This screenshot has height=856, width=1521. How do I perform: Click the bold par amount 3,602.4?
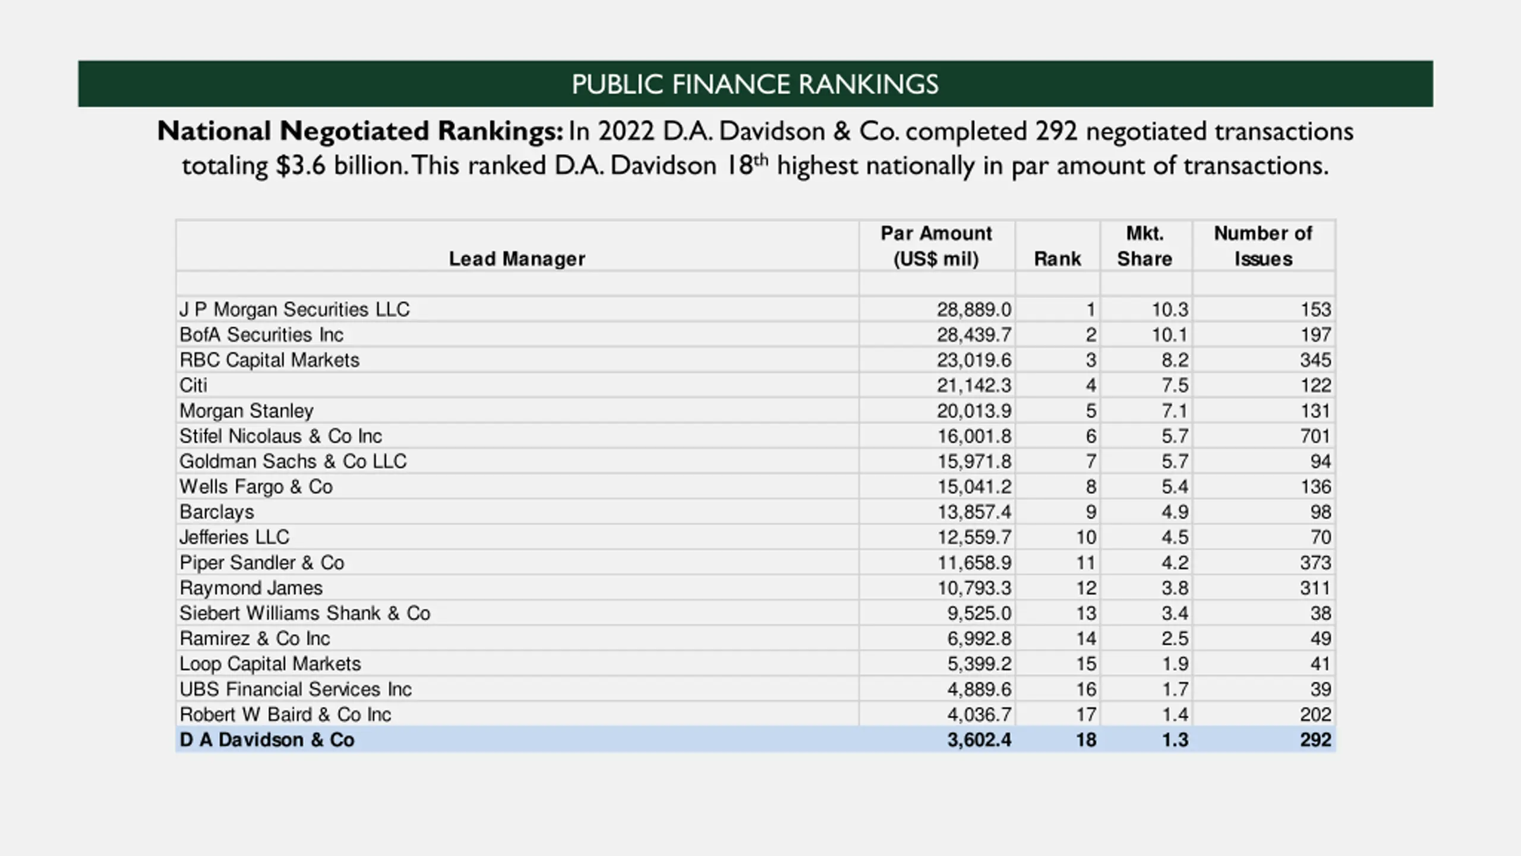pyautogui.click(x=979, y=739)
